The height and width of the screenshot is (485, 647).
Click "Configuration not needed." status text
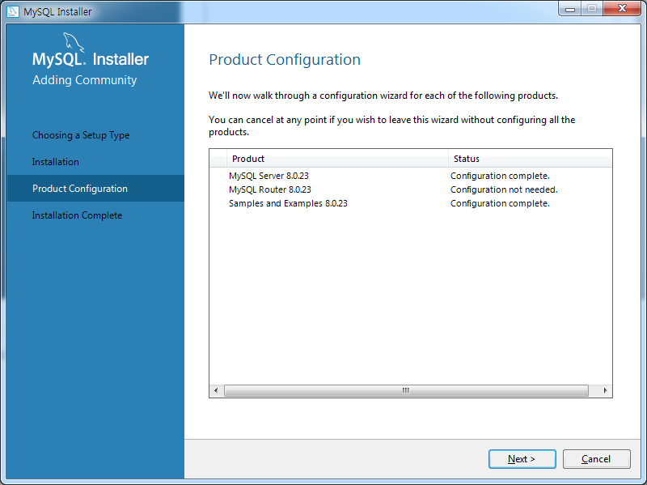tap(504, 189)
